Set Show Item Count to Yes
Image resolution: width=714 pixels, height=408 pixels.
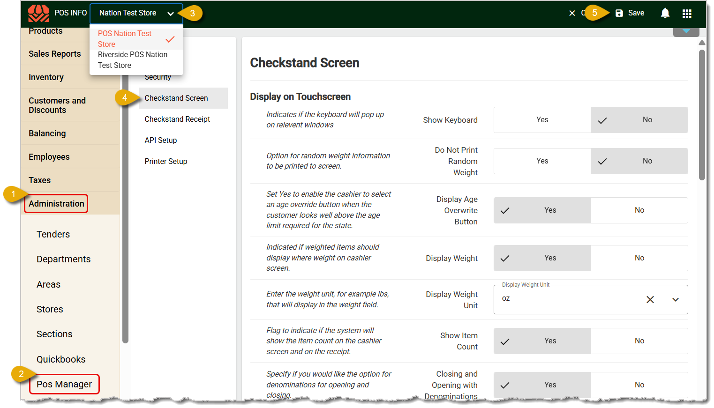[x=542, y=341]
